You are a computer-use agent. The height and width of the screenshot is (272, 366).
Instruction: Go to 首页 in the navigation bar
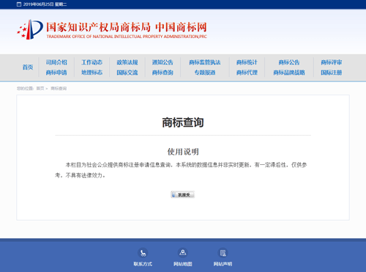pos(28,67)
